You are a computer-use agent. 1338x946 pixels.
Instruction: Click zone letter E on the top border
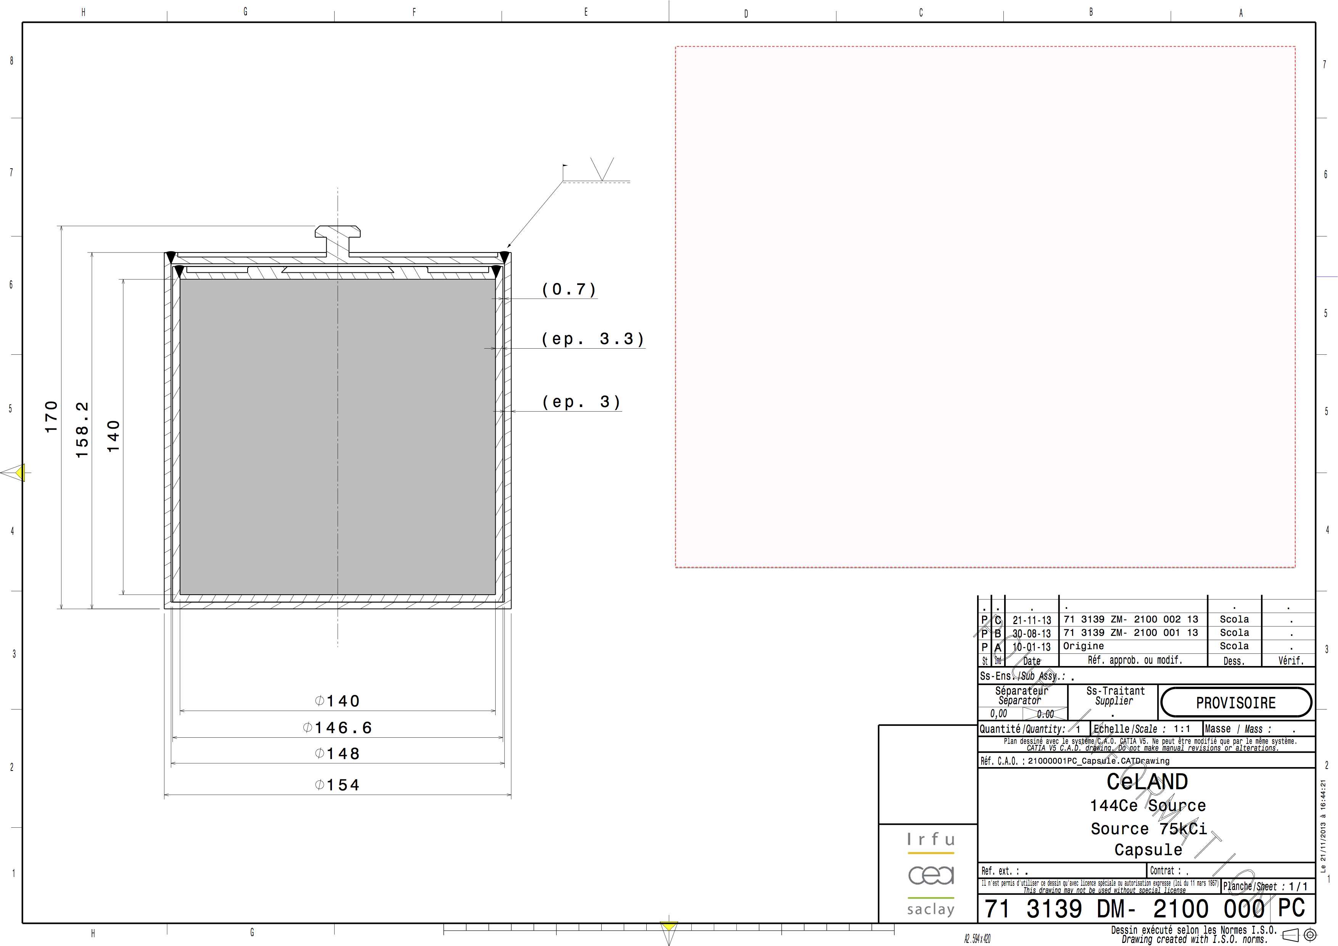point(586,12)
